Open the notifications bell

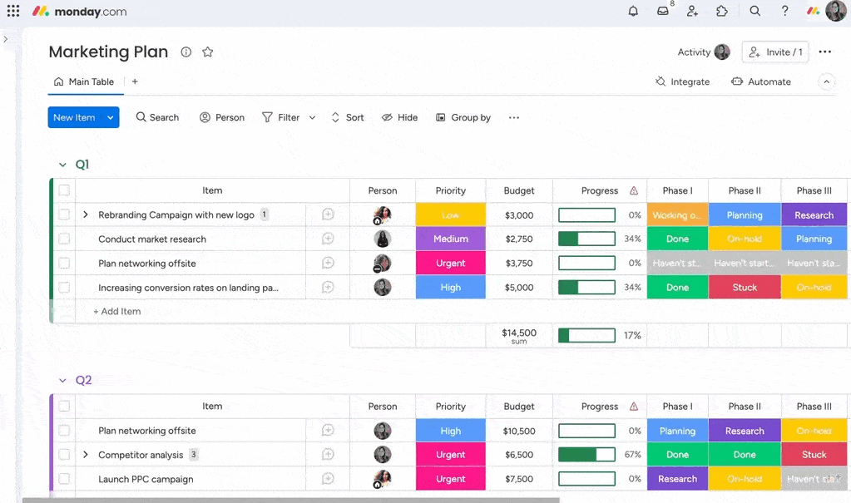632,11
